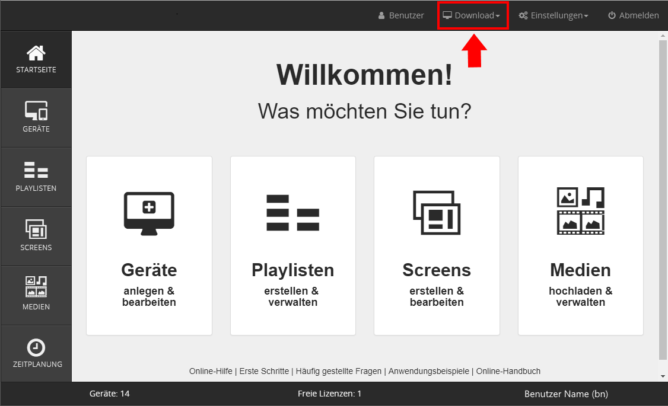668x406 pixels.
Task: Click the monitor-plus icon on the Geräte card
Action: coord(149,210)
